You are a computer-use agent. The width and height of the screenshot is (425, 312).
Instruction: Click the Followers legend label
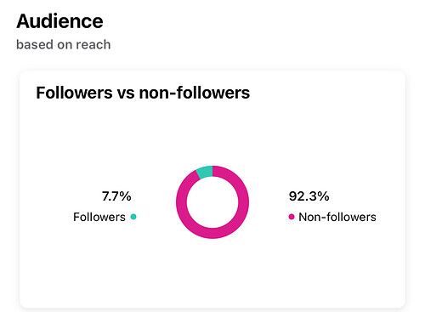coord(99,217)
